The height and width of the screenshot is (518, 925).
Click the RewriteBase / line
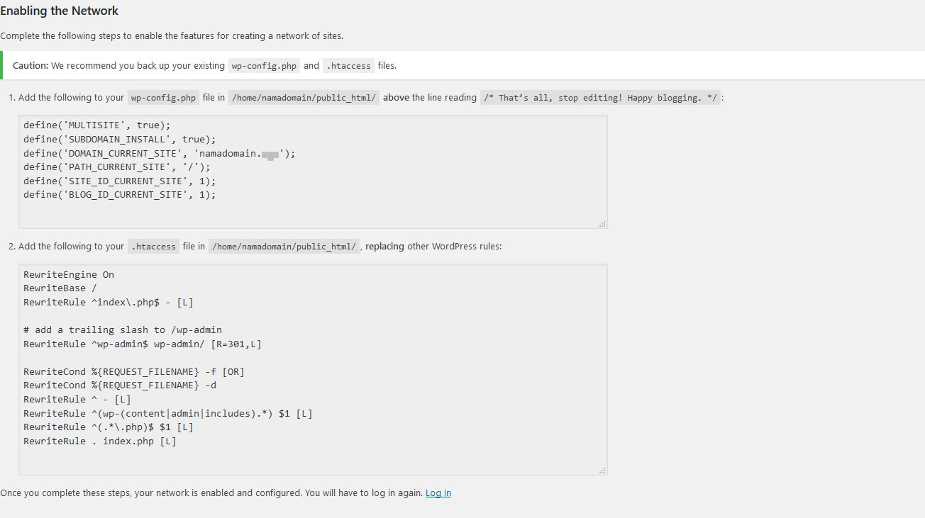point(60,288)
